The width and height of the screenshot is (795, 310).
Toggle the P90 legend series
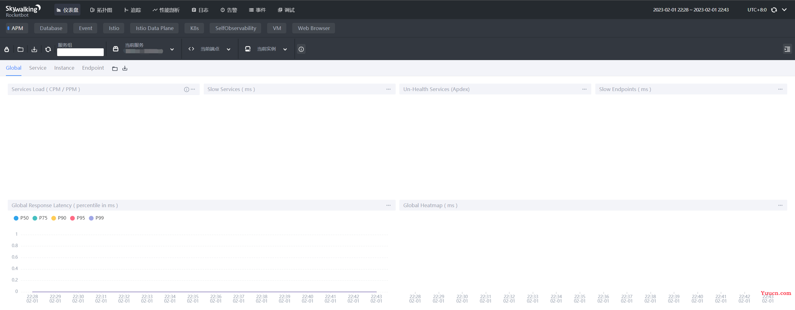click(59, 218)
